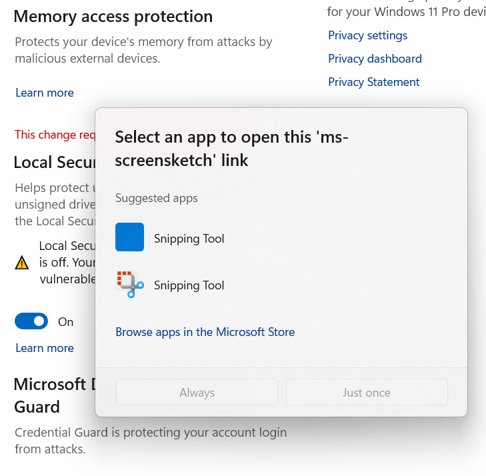Click the red This change requires text
The width and height of the screenshot is (486, 476).
[55, 135]
